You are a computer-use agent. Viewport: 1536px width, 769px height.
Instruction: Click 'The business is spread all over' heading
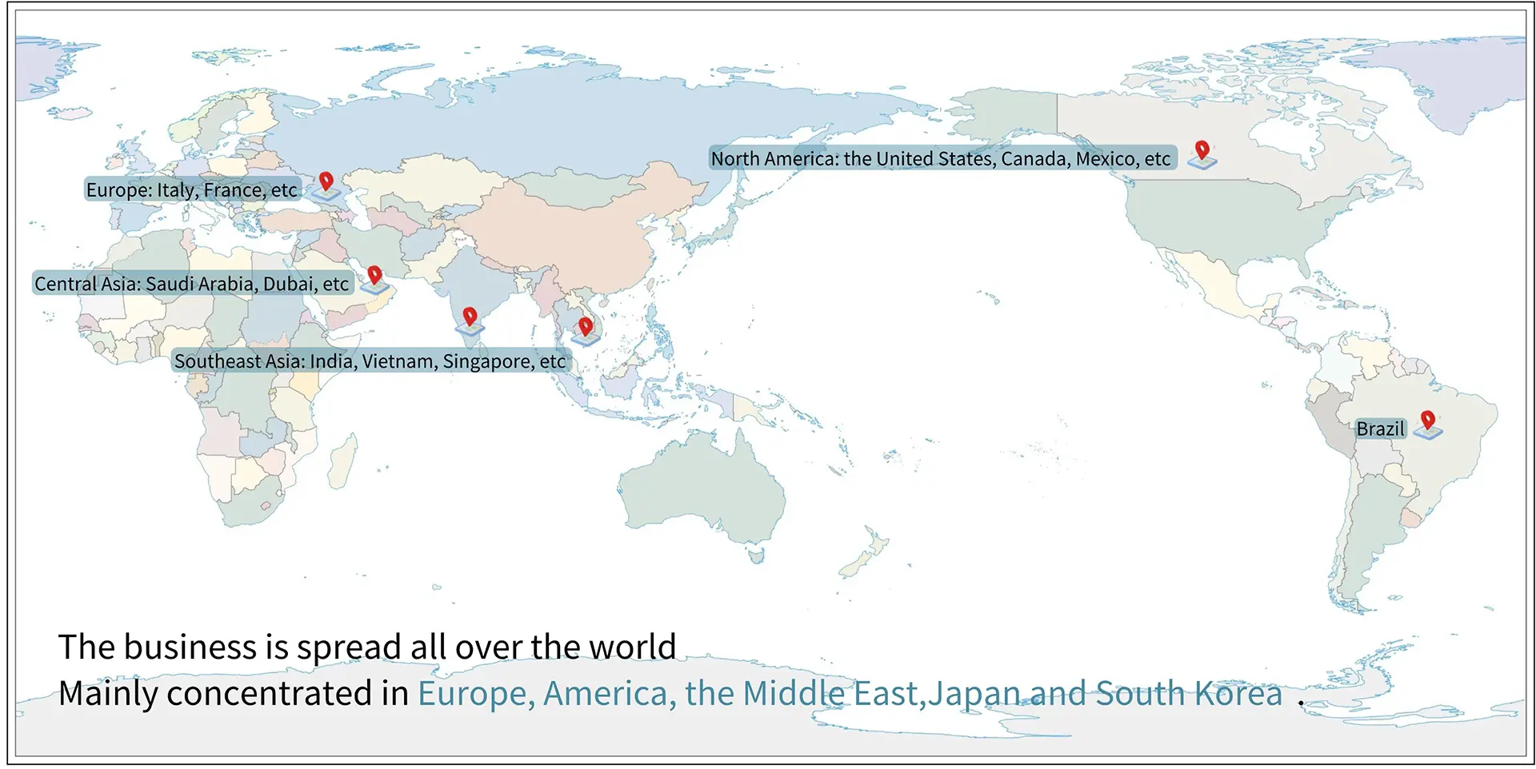tap(367, 647)
